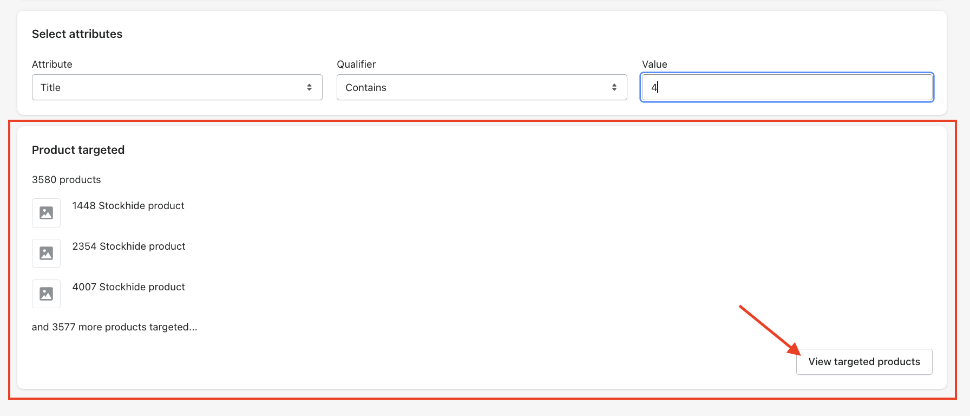Click the '3577 more products targeted' text

(x=114, y=327)
